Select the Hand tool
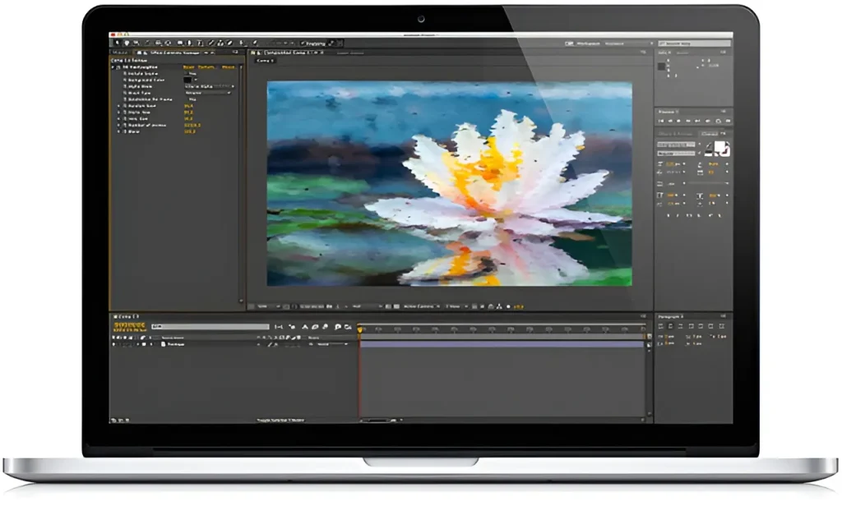Viewport: 842px width, 515px height. pyautogui.click(x=127, y=43)
